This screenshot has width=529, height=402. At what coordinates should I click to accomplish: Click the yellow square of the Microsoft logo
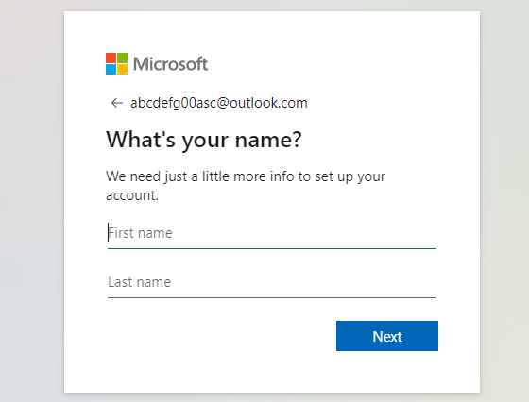pyautogui.click(x=123, y=70)
